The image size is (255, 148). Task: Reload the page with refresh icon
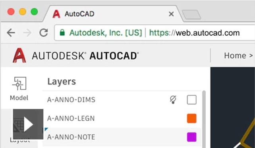point(44,33)
